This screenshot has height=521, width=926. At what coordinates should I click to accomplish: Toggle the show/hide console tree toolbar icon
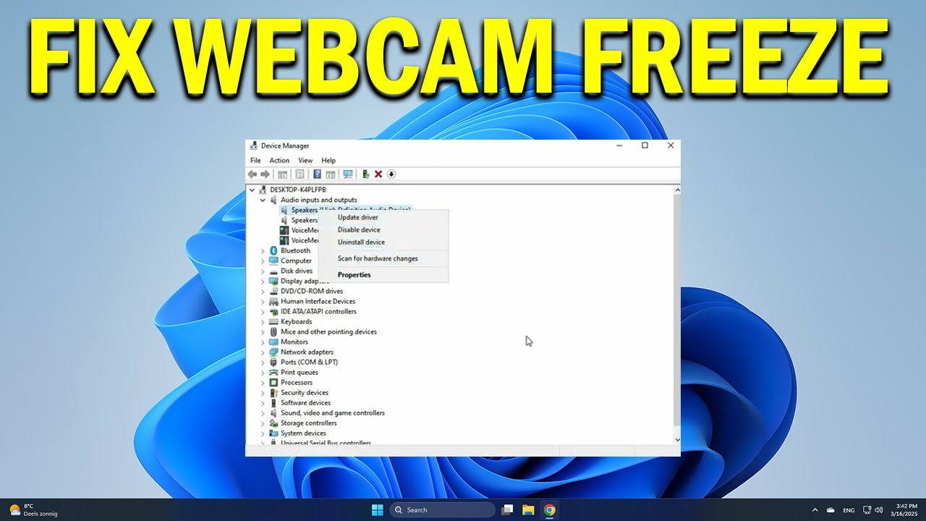[282, 174]
